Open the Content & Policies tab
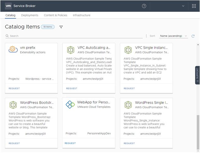This screenshot has width=200, height=153. pos(56,15)
